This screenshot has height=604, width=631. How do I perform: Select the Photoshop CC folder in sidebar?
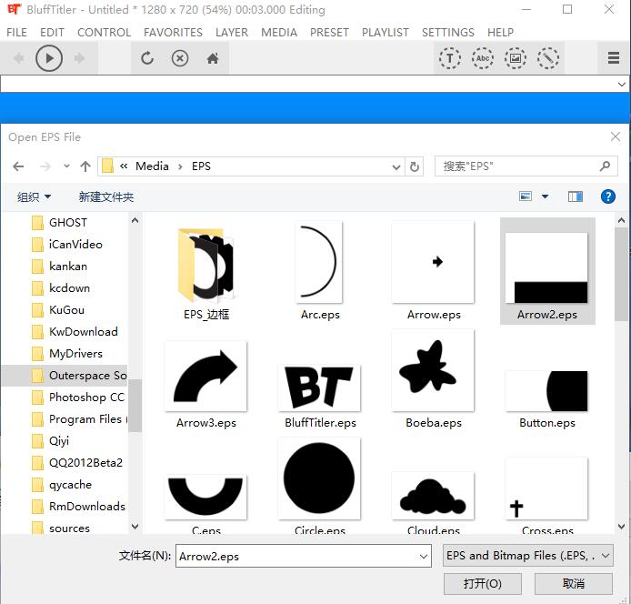coord(85,398)
